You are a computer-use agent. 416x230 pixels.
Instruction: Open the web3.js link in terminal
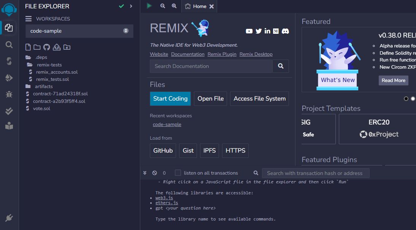164,198
